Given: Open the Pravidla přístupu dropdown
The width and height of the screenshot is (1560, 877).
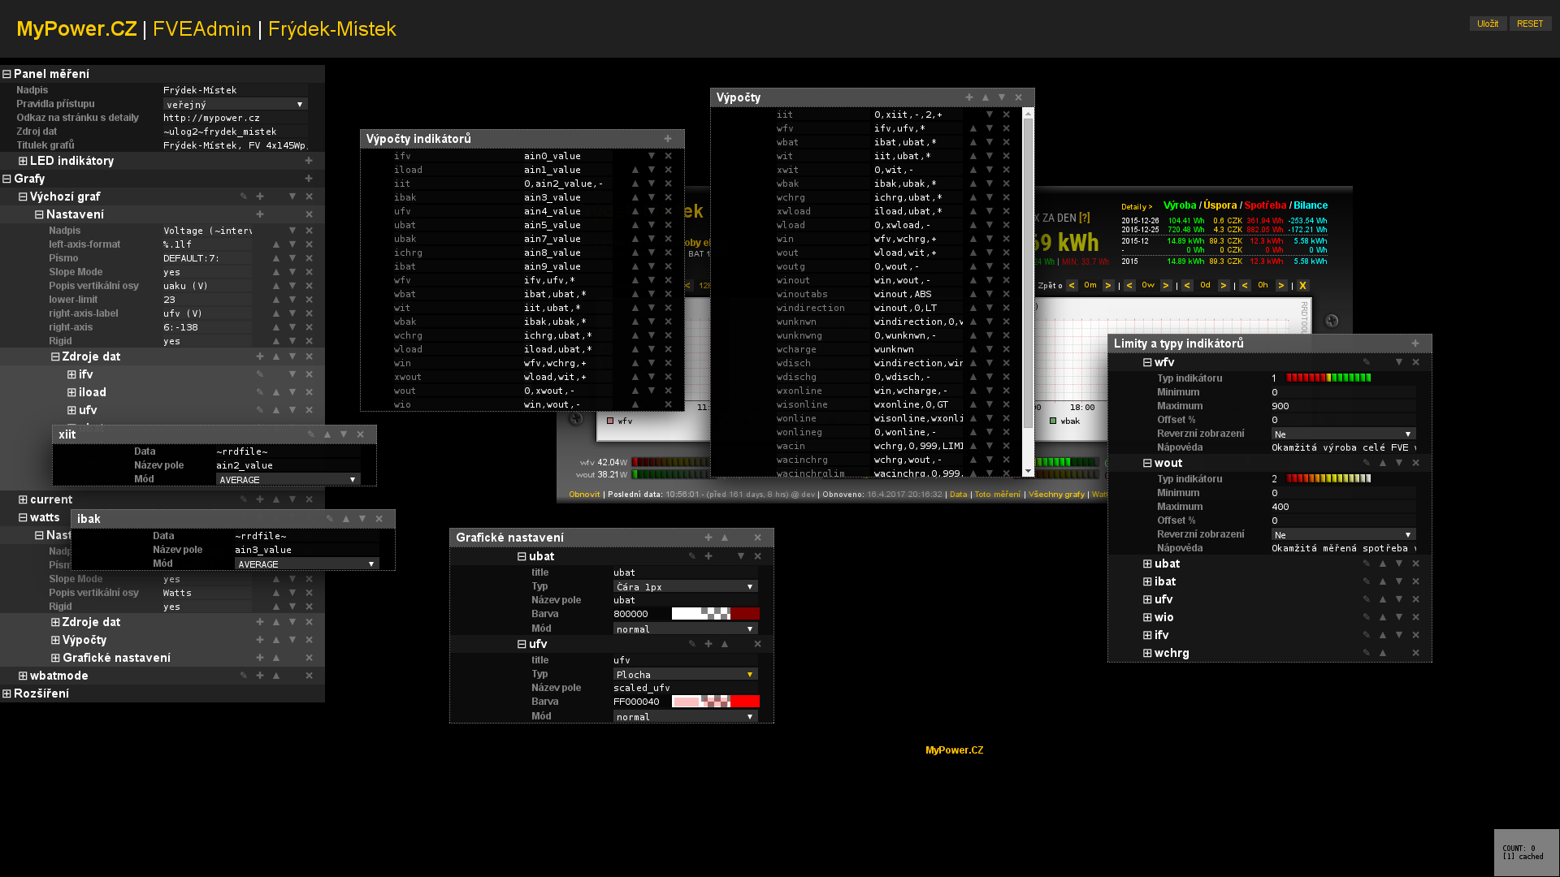Looking at the screenshot, I should click(235, 104).
